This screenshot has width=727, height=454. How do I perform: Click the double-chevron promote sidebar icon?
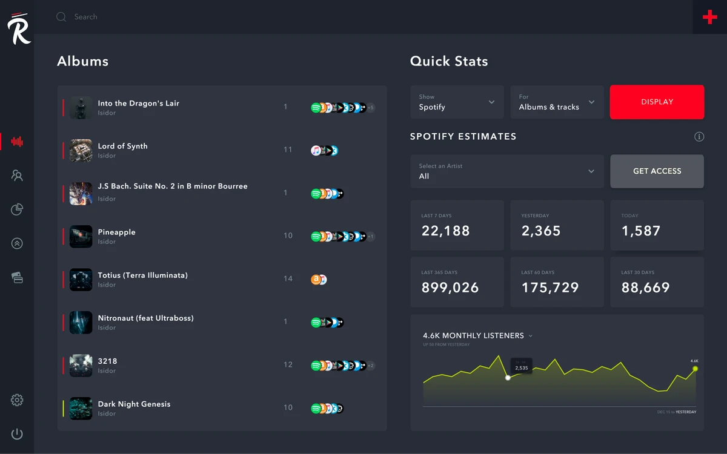17,243
